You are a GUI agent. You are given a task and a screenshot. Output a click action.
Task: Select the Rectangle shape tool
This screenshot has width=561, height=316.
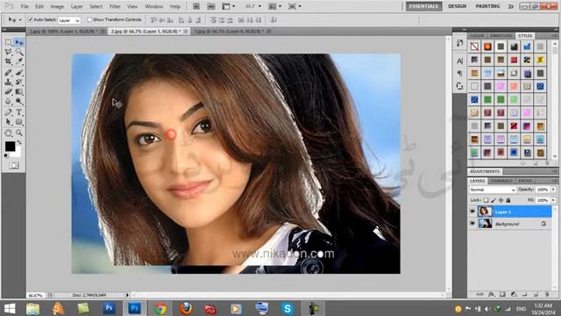(x=19, y=122)
